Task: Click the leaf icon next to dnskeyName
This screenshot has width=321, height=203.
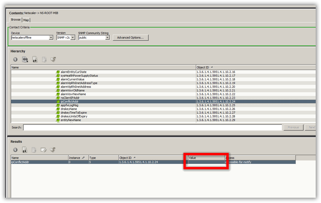Action: coord(58,109)
